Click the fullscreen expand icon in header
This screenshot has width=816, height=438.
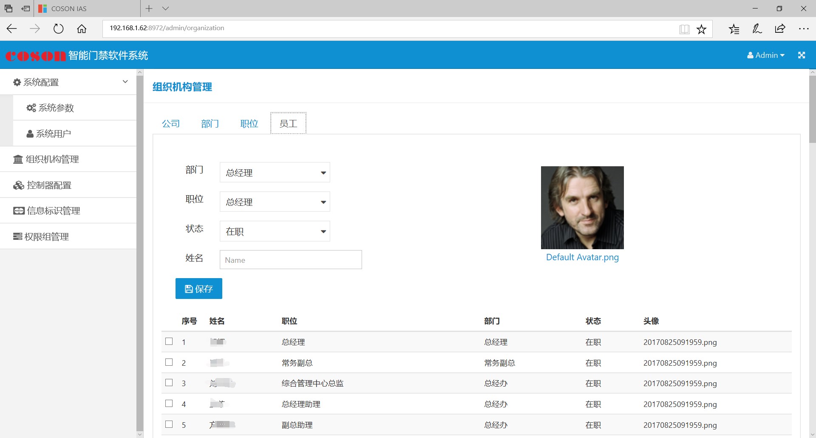click(x=801, y=55)
